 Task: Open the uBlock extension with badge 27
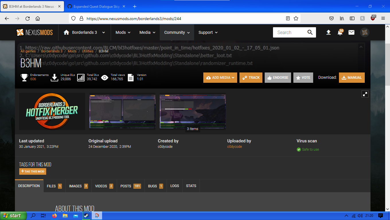(373, 18)
